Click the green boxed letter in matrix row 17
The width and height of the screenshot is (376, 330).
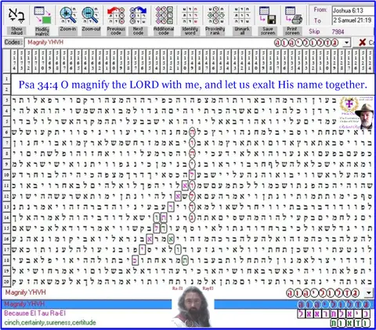coord(178,250)
